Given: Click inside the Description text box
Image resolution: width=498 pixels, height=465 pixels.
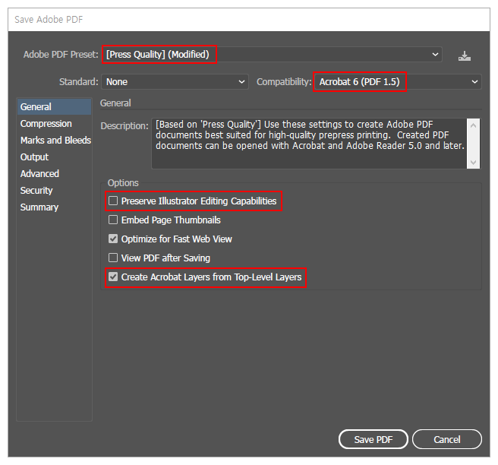Looking at the screenshot, I should (309, 144).
